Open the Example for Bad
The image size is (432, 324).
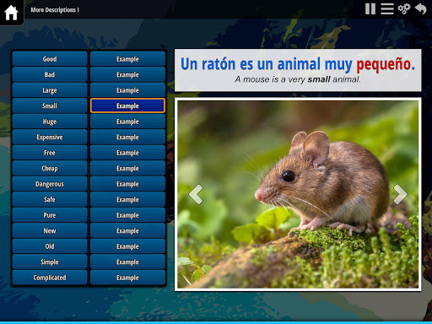(127, 74)
